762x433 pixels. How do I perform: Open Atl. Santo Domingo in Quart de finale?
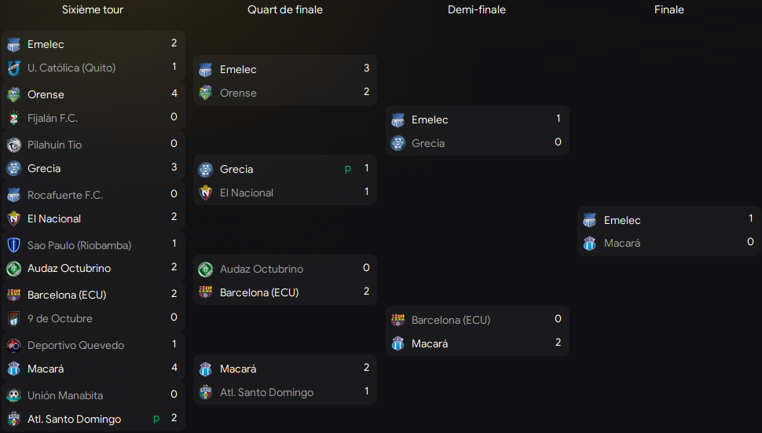[266, 393]
